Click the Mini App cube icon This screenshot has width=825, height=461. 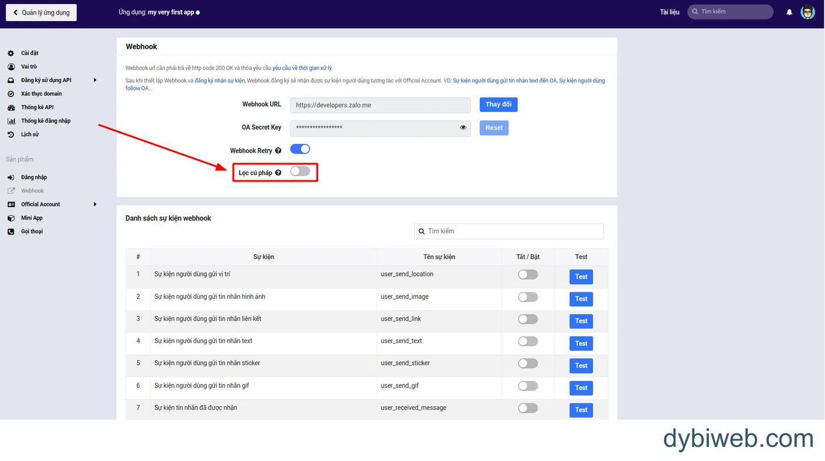11,218
